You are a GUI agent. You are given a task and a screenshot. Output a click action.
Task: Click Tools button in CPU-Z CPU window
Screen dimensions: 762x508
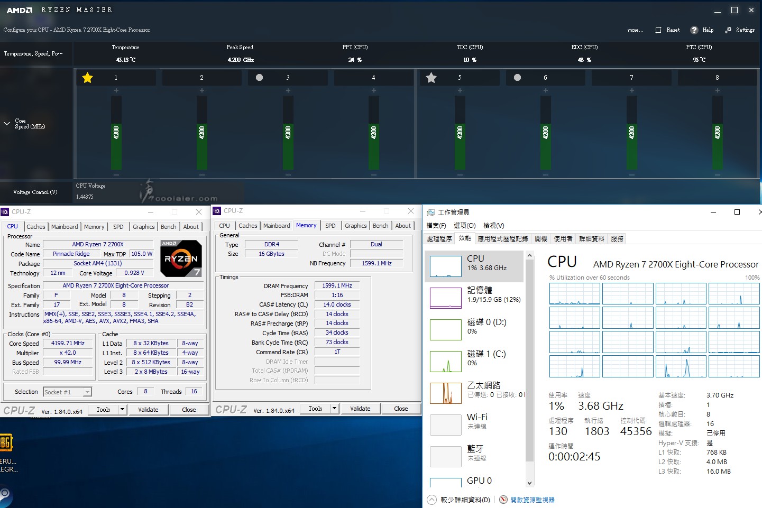[x=104, y=410]
